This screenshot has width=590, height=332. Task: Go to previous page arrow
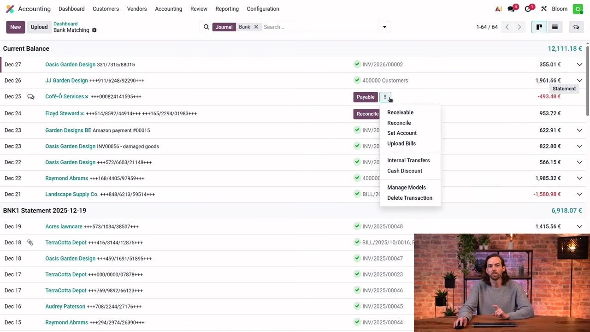tap(507, 27)
